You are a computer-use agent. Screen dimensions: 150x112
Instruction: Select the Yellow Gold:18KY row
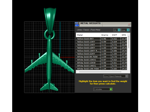(x=102, y=48)
